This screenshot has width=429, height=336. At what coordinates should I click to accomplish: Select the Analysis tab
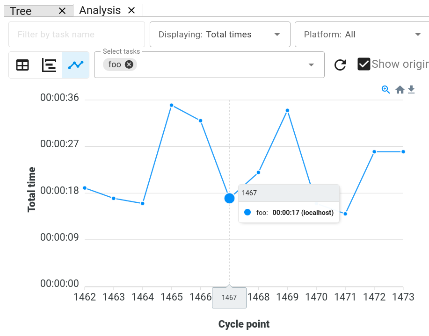tap(100, 10)
